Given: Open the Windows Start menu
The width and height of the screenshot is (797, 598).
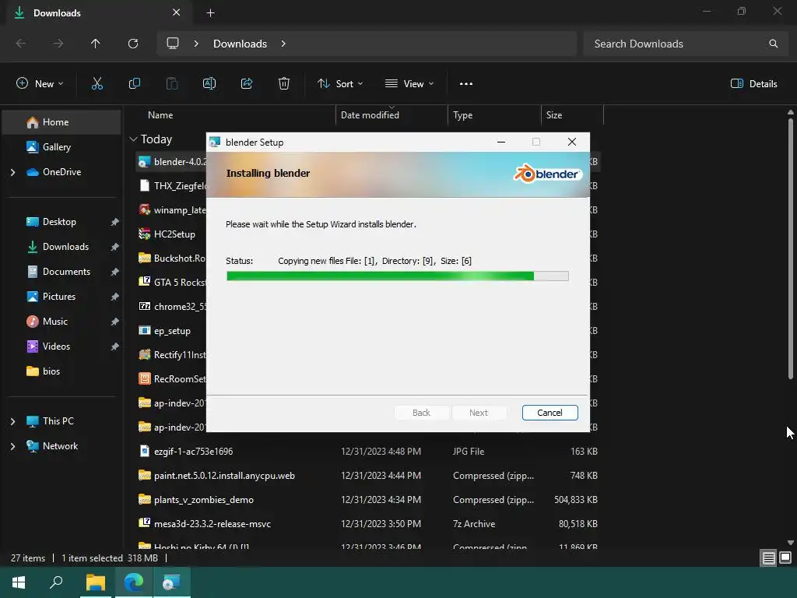Looking at the screenshot, I should tap(19, 582).
